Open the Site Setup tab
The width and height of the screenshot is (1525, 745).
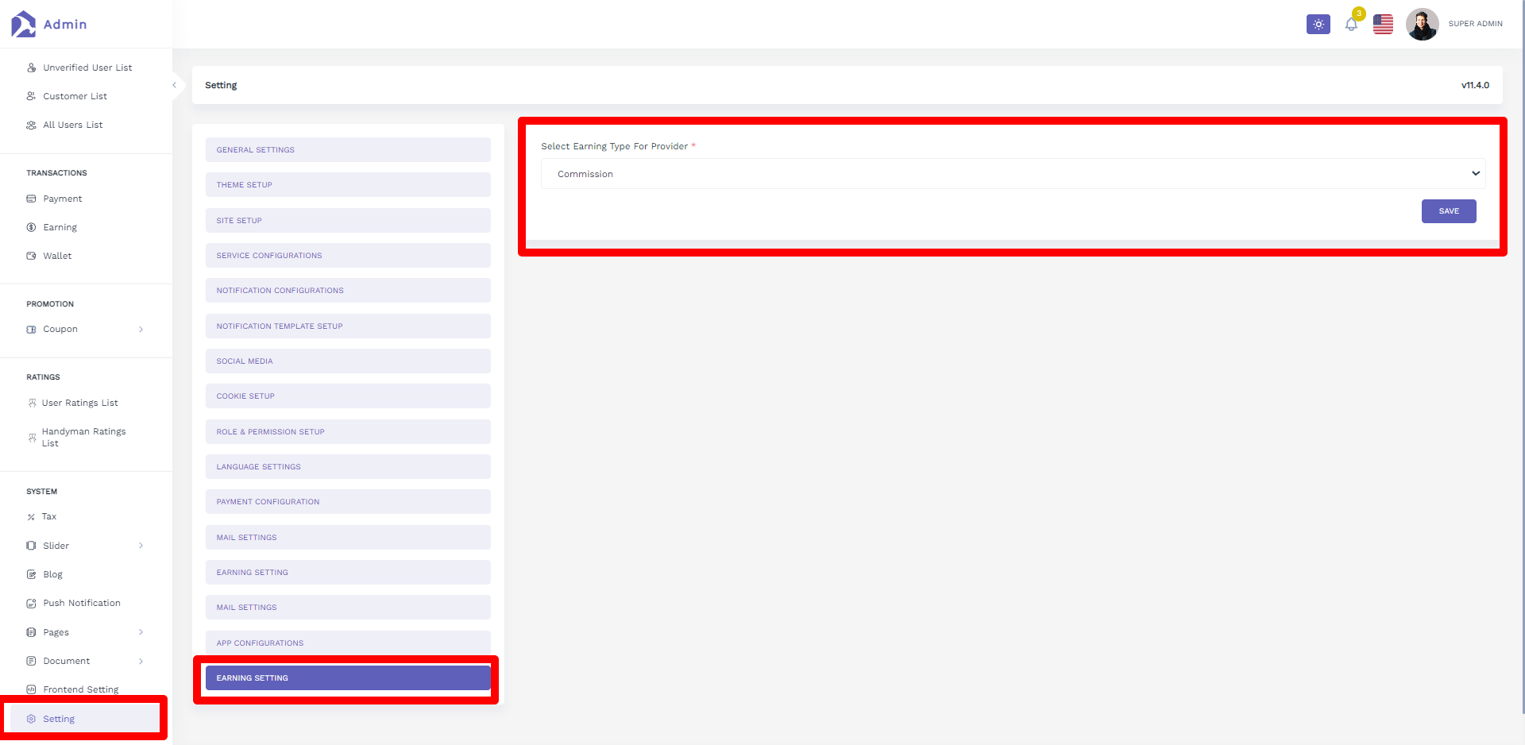pyautogui.click(x=348, y=220)
